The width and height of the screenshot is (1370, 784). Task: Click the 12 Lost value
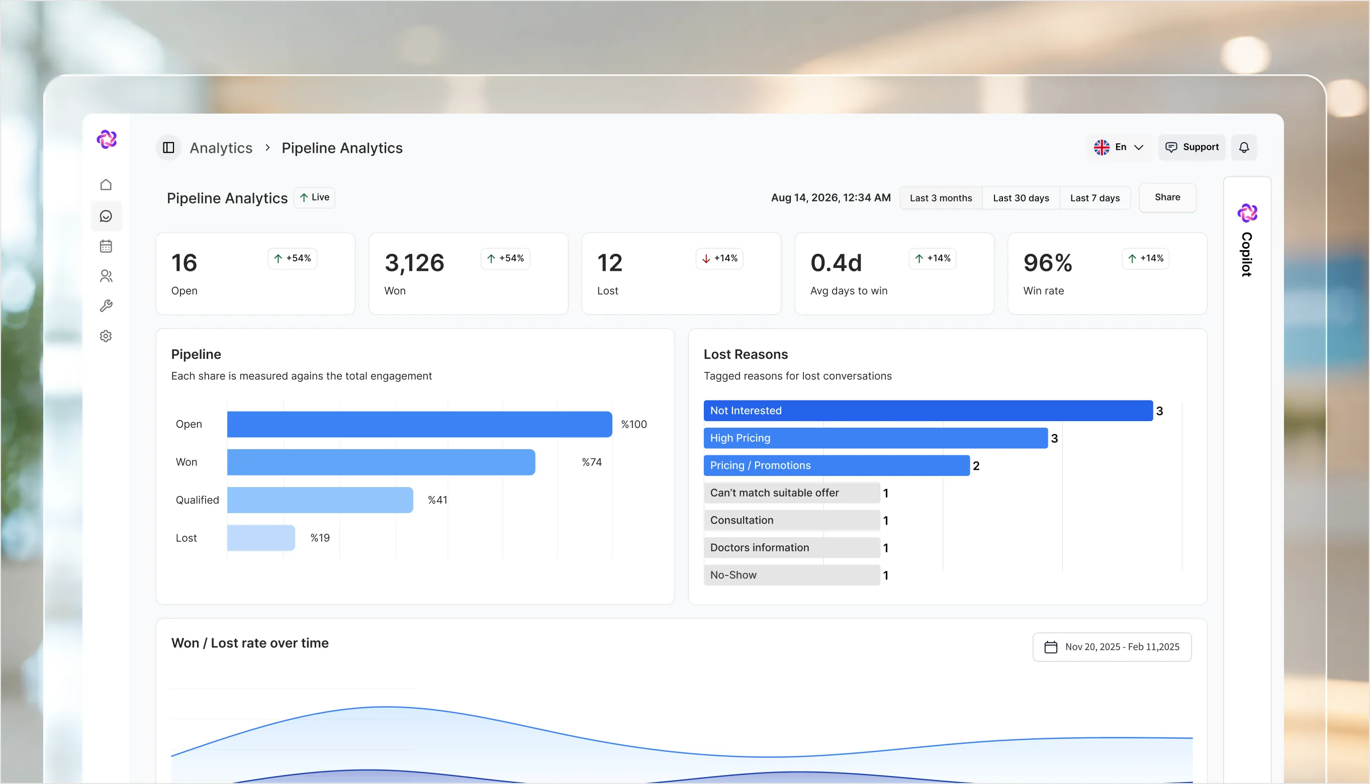click(x=610, y=263)
